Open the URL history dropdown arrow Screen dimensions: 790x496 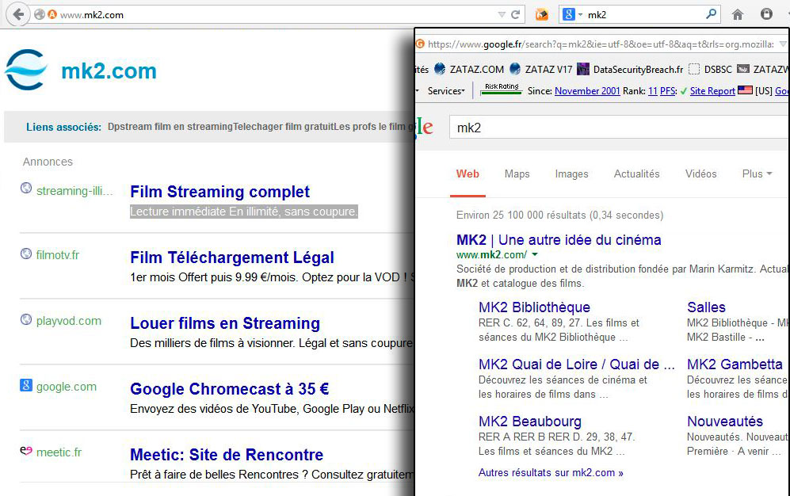[502, 14]
